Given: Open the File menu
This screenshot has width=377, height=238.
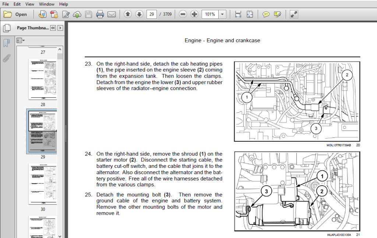Looking at the screenshot, I should click(6, 4).
